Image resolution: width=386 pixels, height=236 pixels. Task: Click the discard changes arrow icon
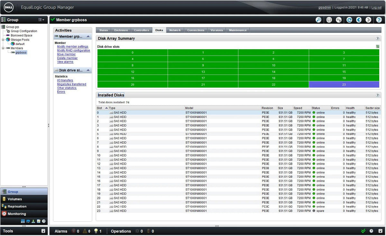point(339,20)
